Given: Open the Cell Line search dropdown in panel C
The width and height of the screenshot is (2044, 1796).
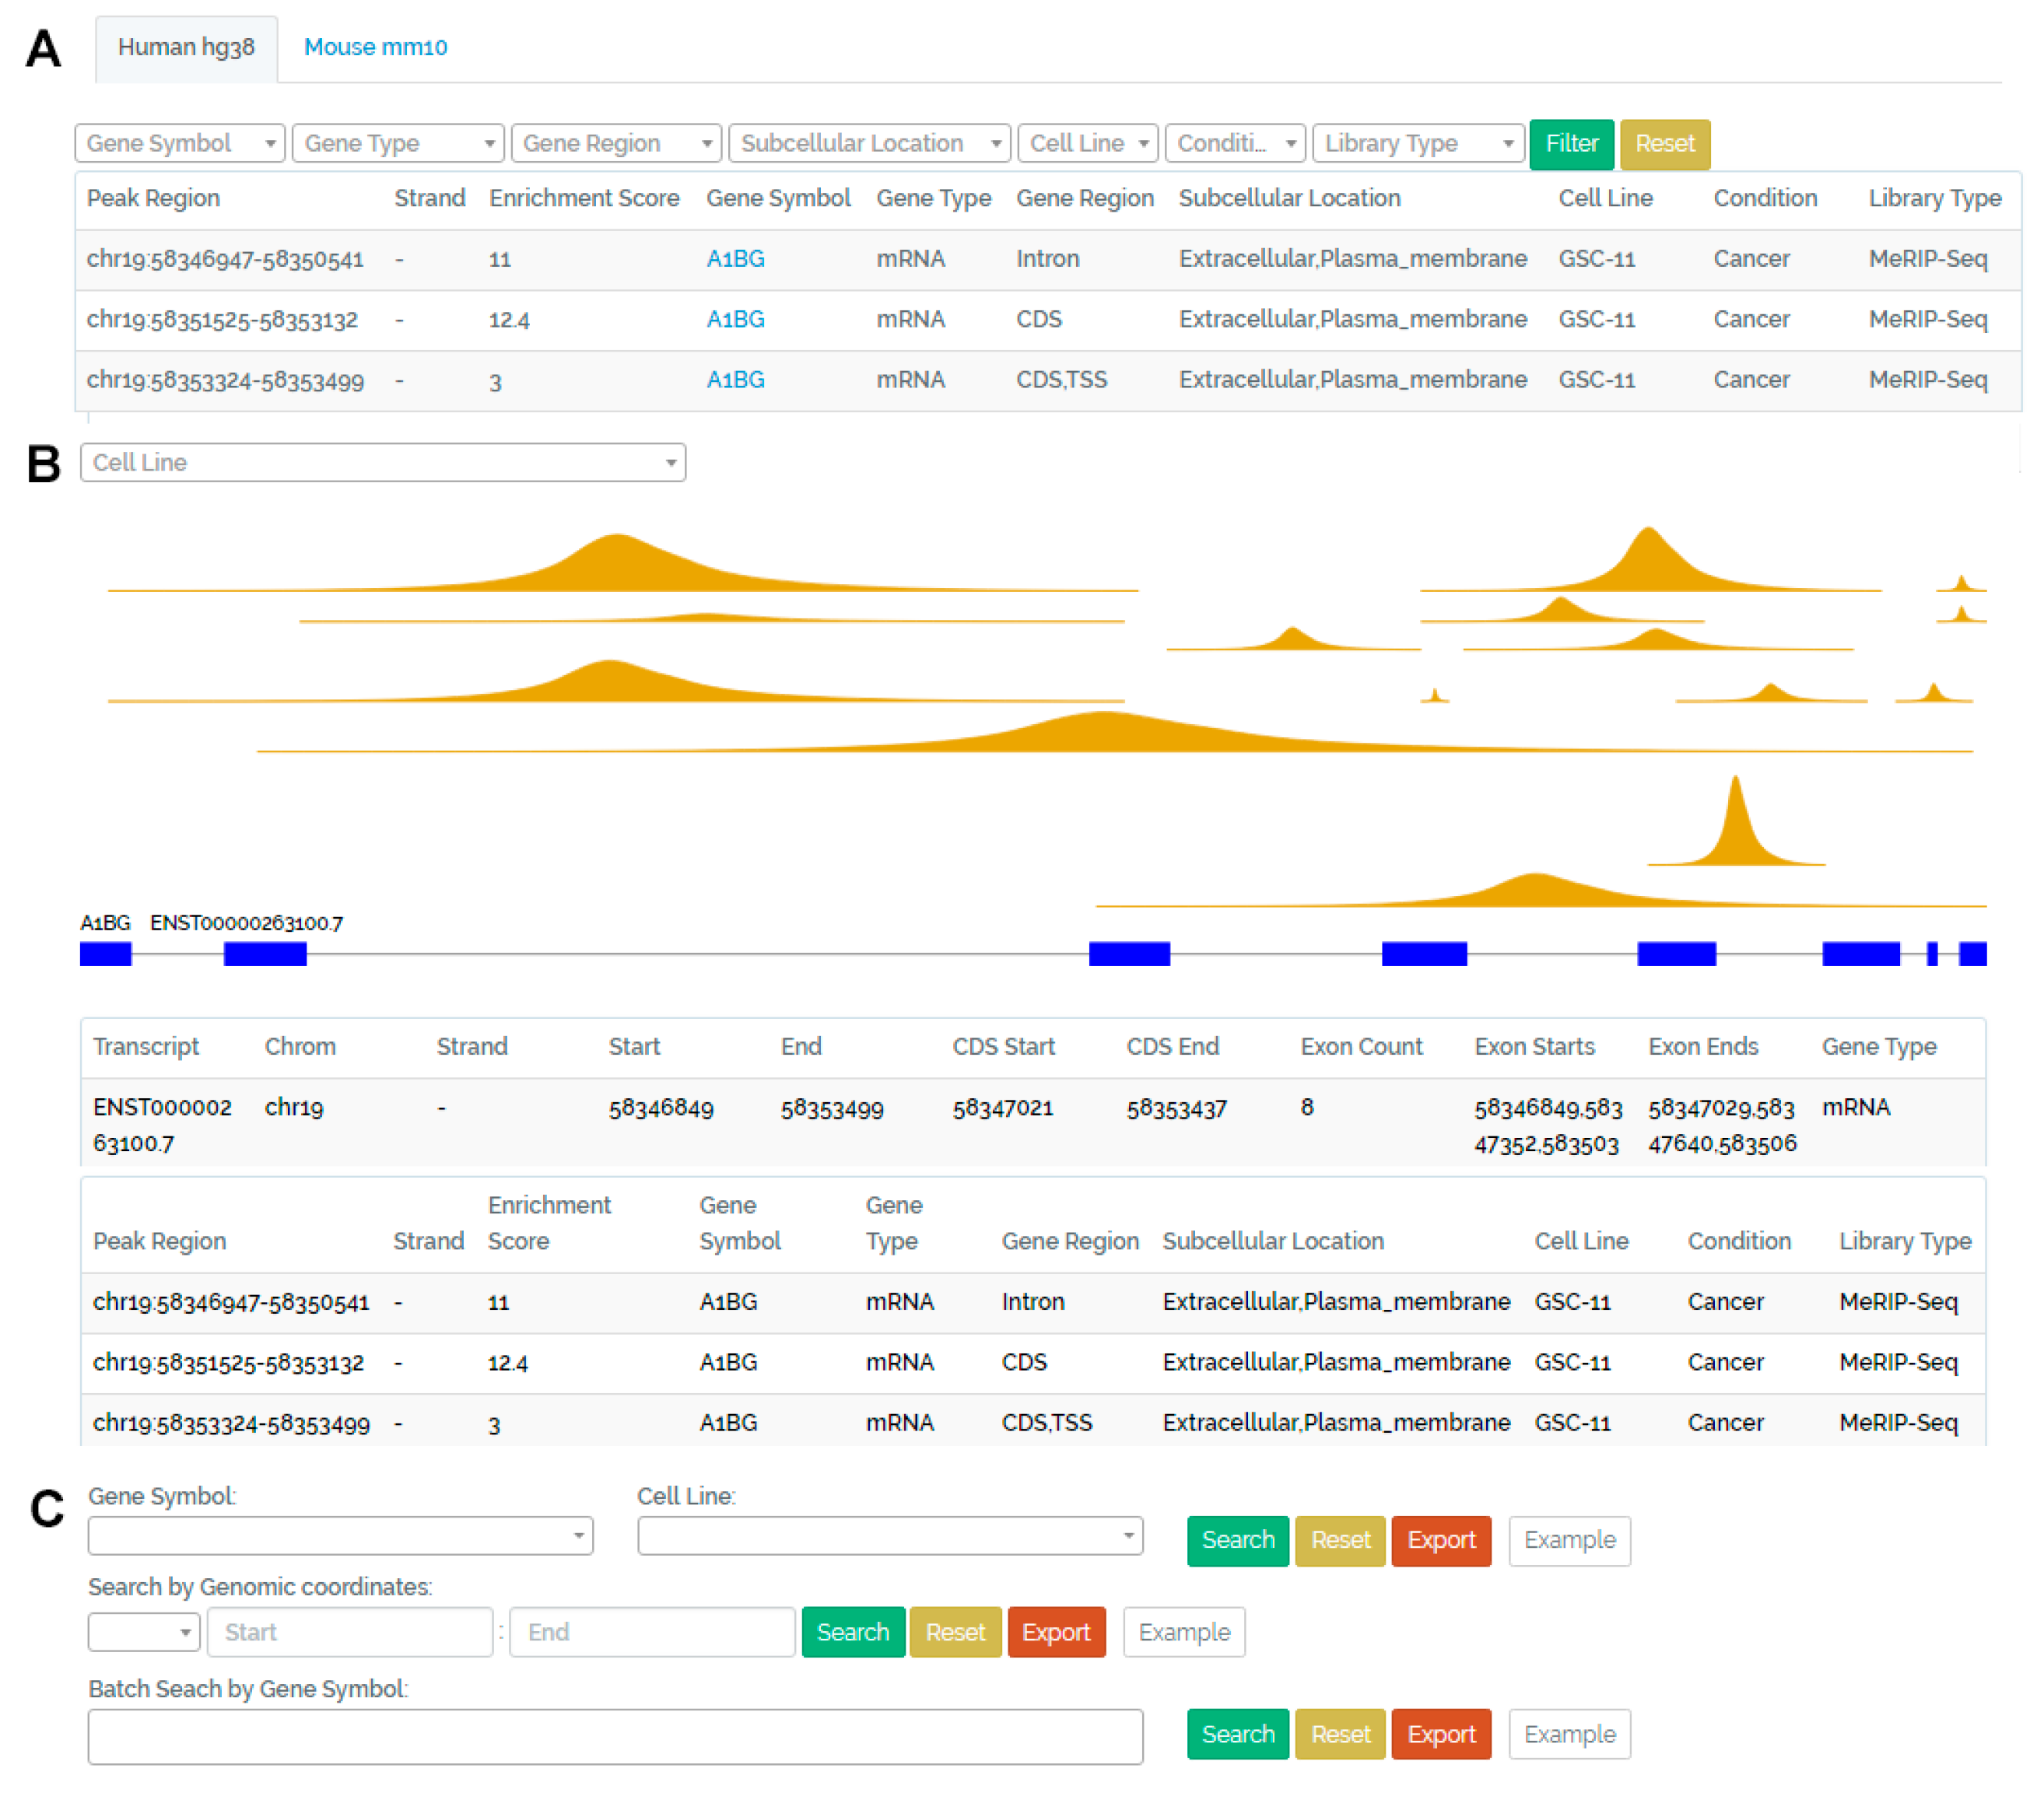Looking at the screenshot, I should 890,1535.
